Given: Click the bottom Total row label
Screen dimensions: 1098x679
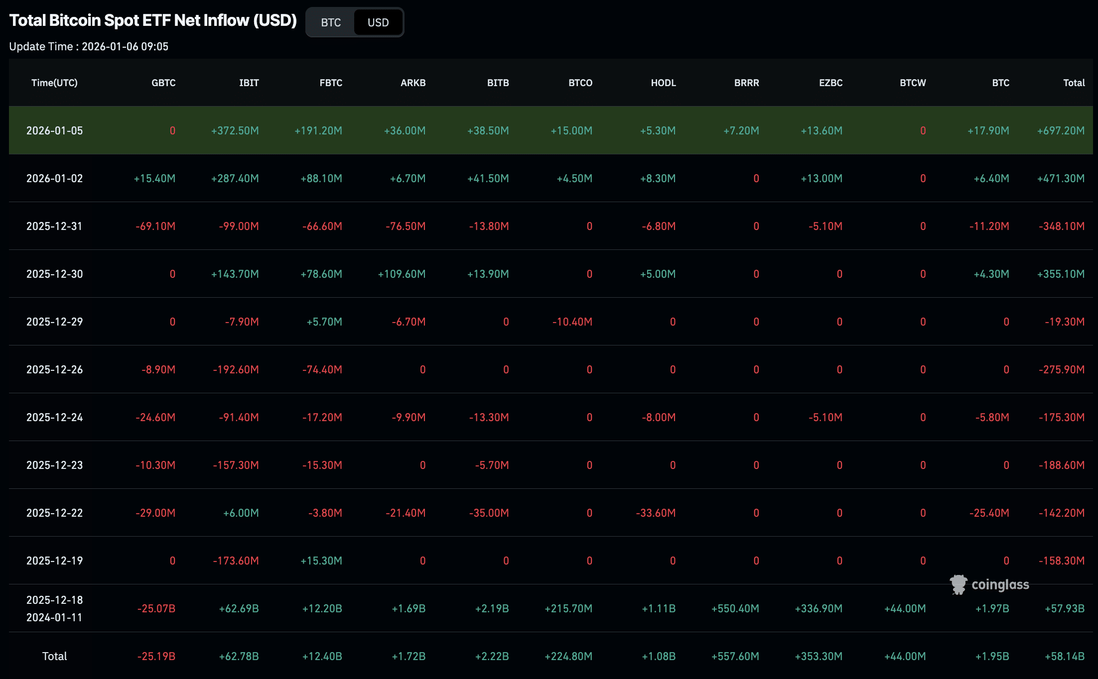Looking at the screenshot, I should point(54,656).
